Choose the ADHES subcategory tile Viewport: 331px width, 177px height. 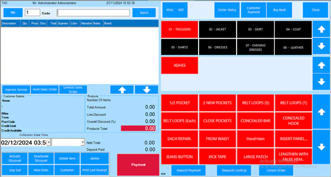click(x=180, y=65)
